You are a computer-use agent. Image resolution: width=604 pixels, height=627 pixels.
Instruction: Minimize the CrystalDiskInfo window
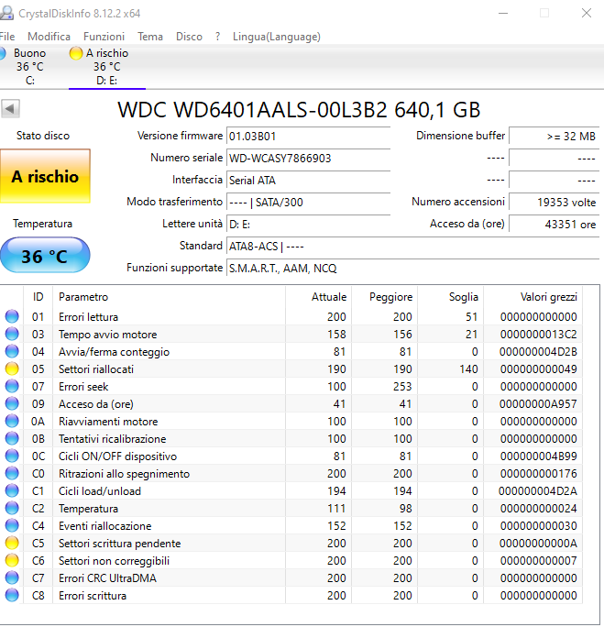(503, 13)
